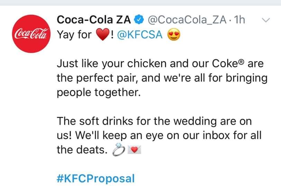Click the red heart emoji
This screenshot has width=281, height=186.
tap(102, 35)
